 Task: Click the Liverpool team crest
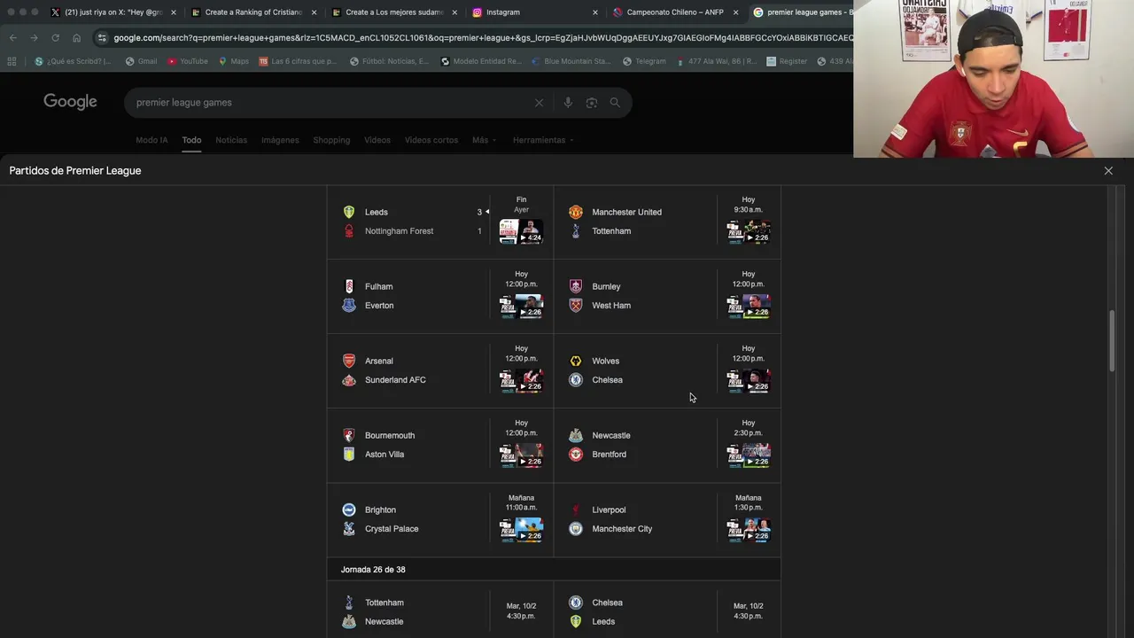pos(576,510)
